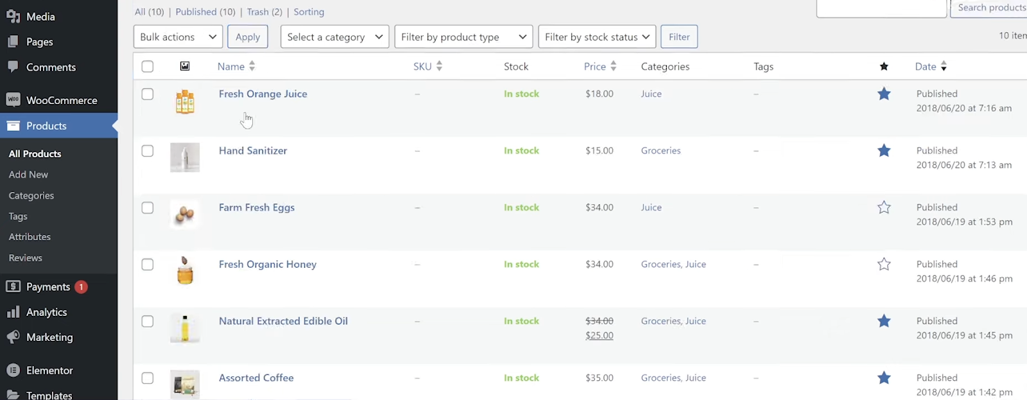Image resolution: width=1027 pixels, height=400 pixels.
Task: Toggle featured star for Natural Extracted Edible Oil
Action: click(884, 321)
